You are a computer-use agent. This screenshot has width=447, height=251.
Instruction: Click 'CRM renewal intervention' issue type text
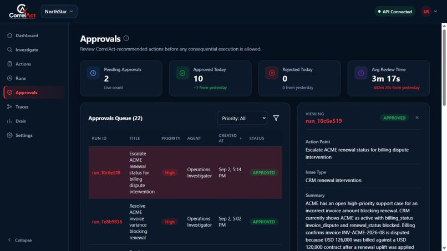point(333,180)
